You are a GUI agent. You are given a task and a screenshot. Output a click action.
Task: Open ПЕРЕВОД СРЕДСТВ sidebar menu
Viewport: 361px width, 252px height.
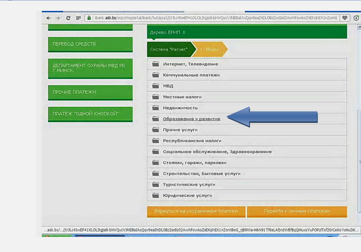[90, 44]
